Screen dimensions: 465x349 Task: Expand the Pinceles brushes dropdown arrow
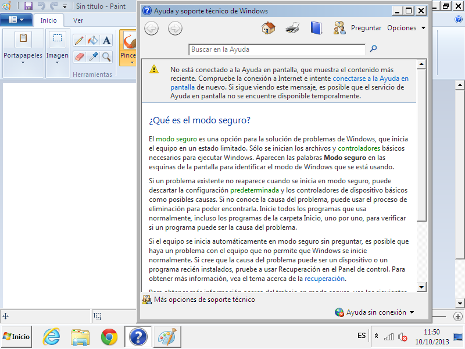tap(133, 63)
